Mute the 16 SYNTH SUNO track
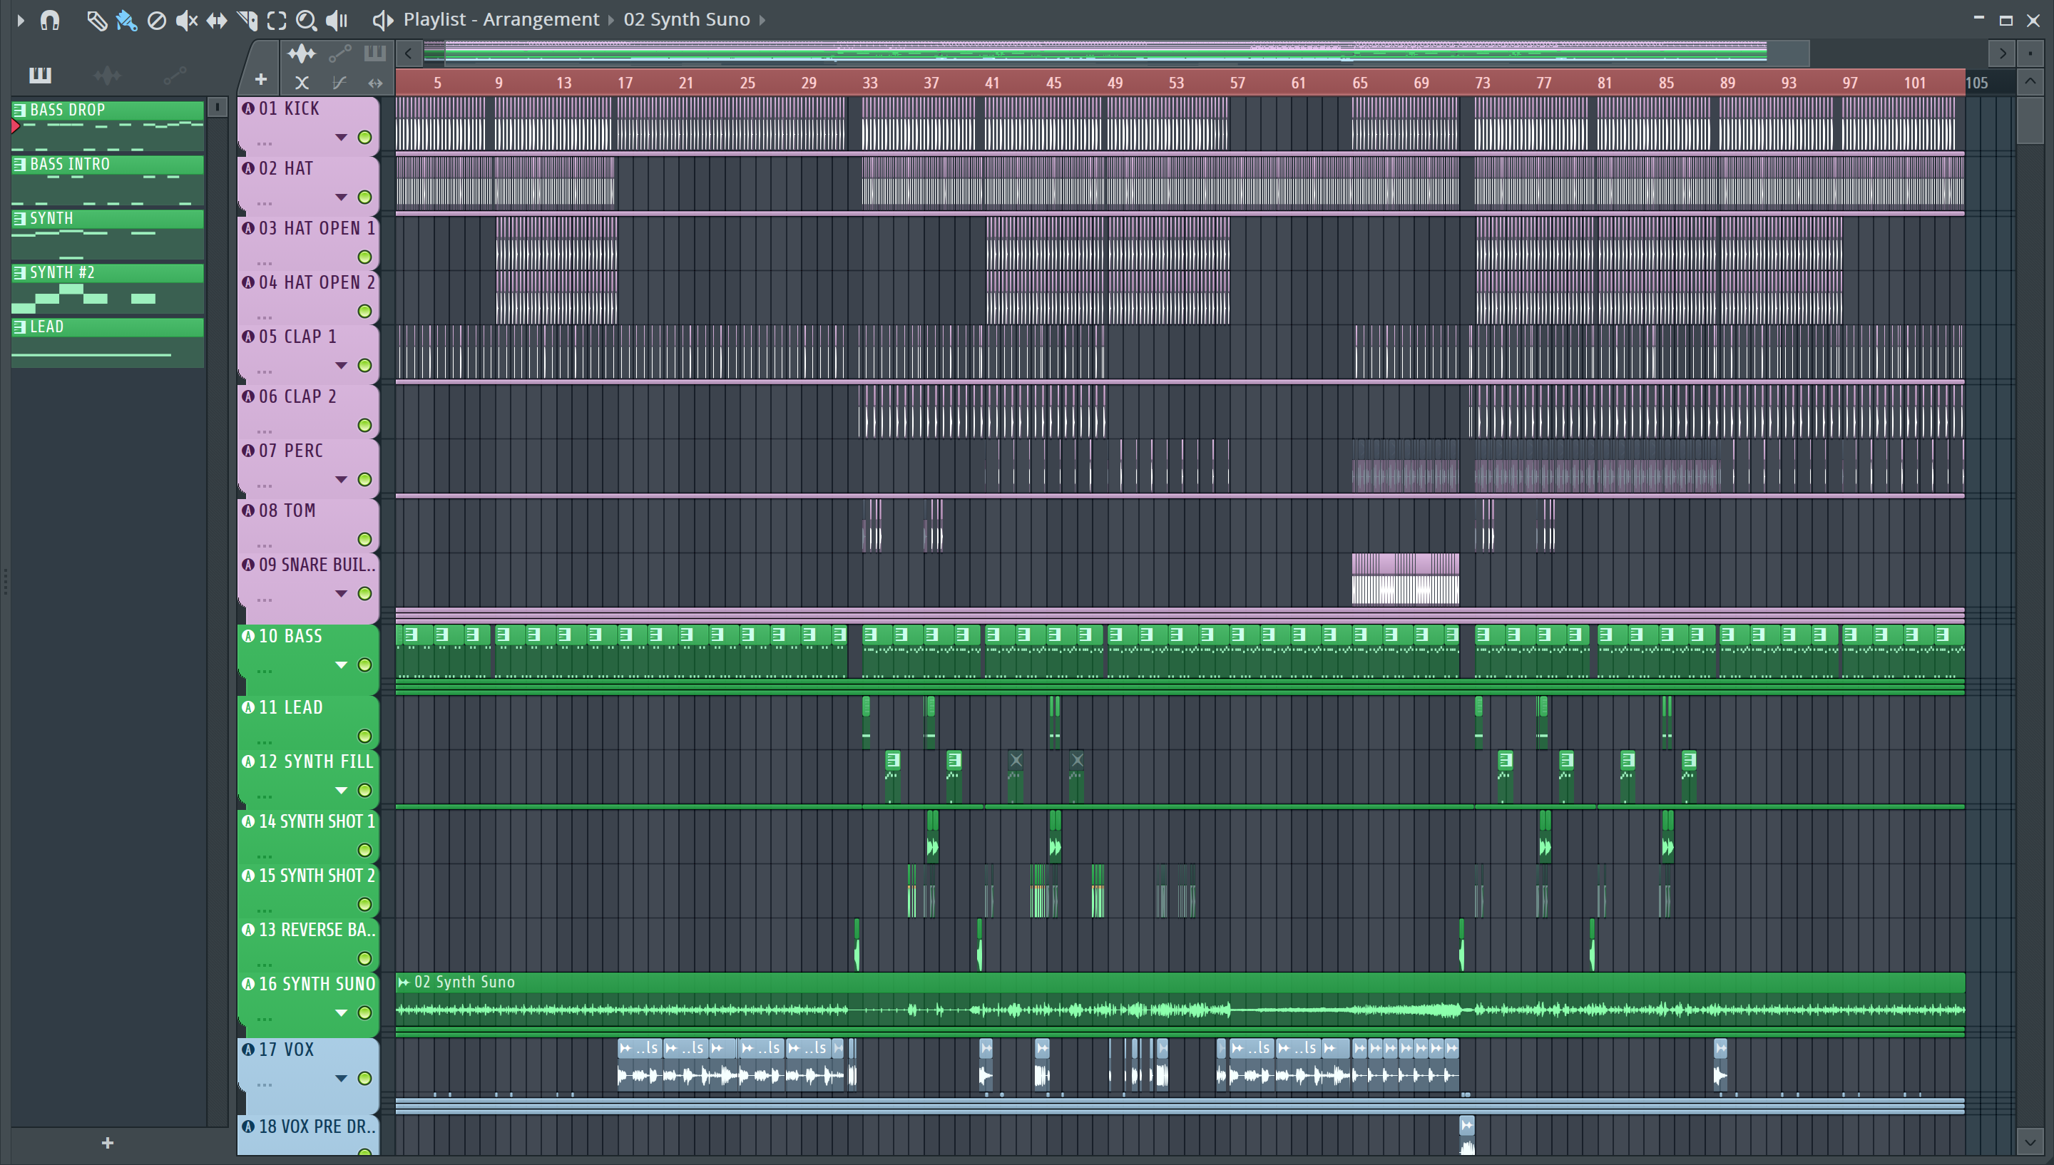 (x=365, y=1013)
